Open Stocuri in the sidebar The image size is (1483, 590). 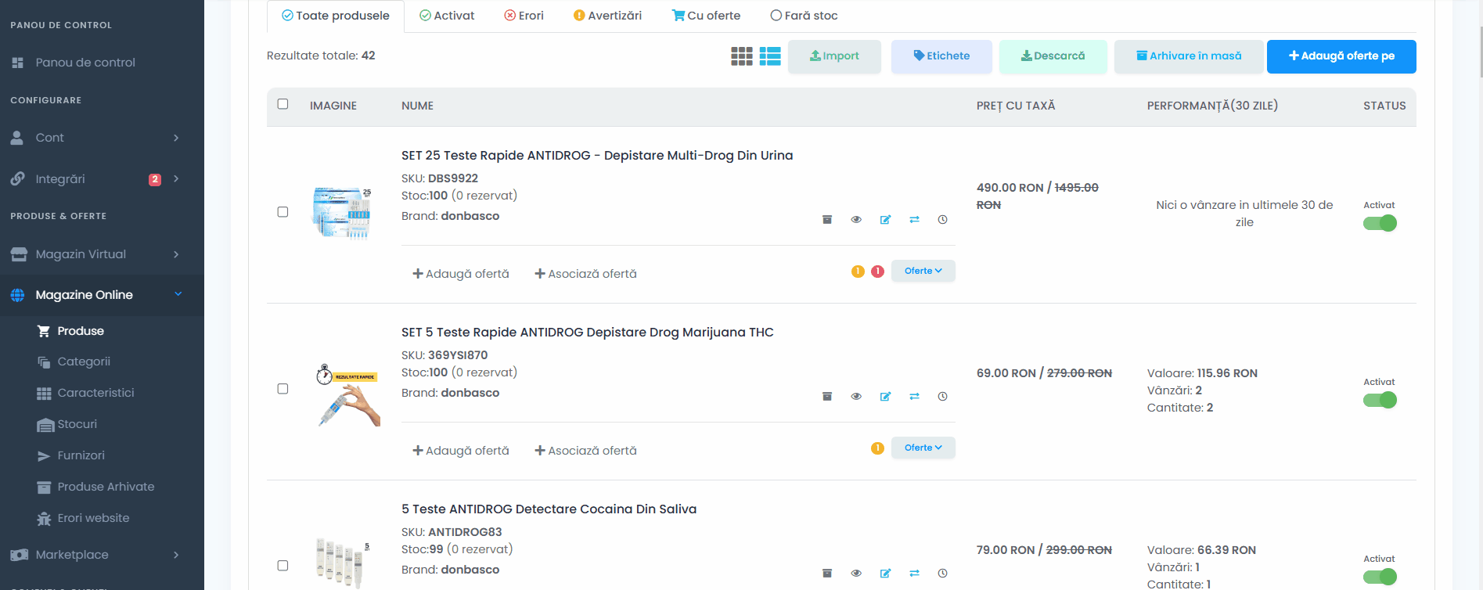point(77,424)
